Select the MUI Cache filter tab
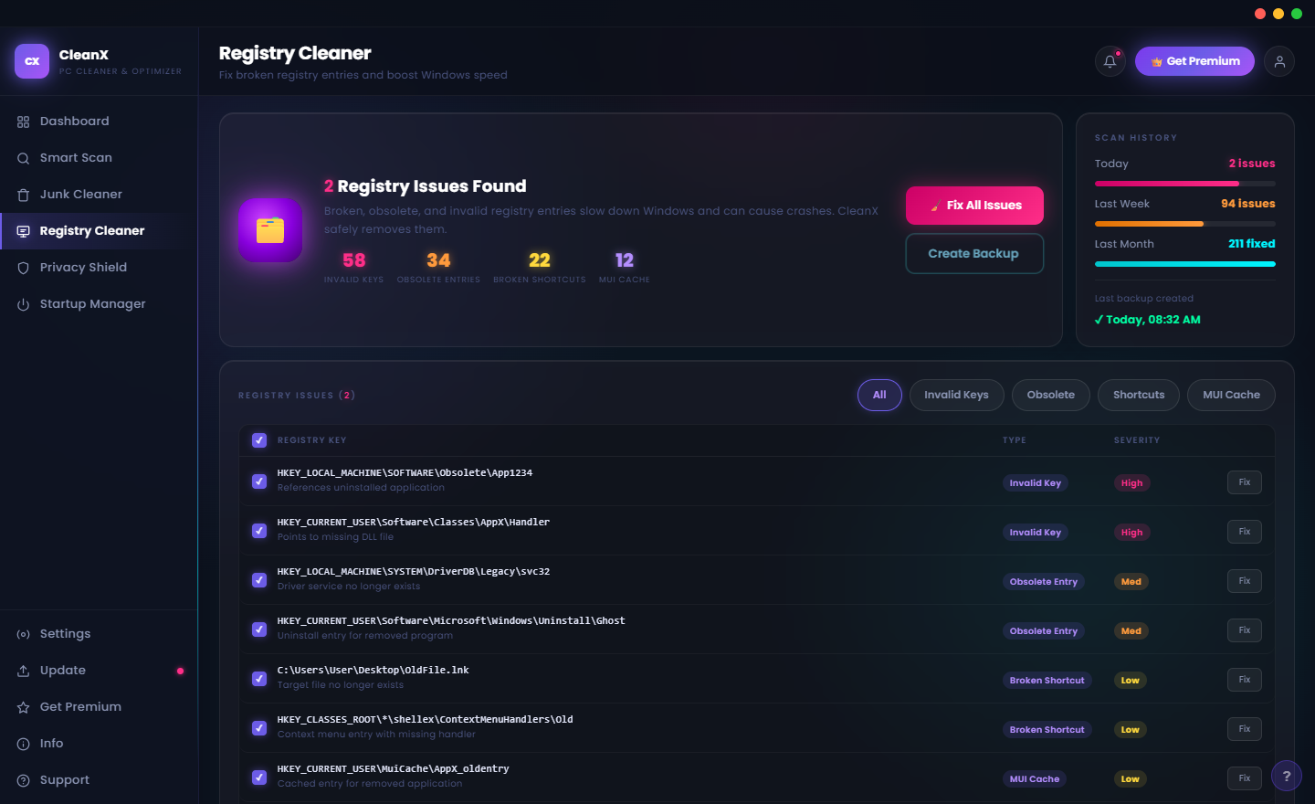The width and height of the screenshot is (1315, 804). 1231,395
